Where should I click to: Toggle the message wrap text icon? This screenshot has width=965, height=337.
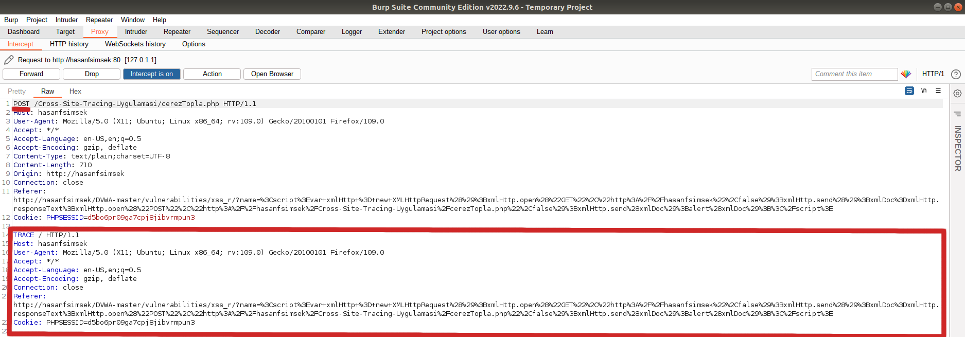tap(909, 91)
